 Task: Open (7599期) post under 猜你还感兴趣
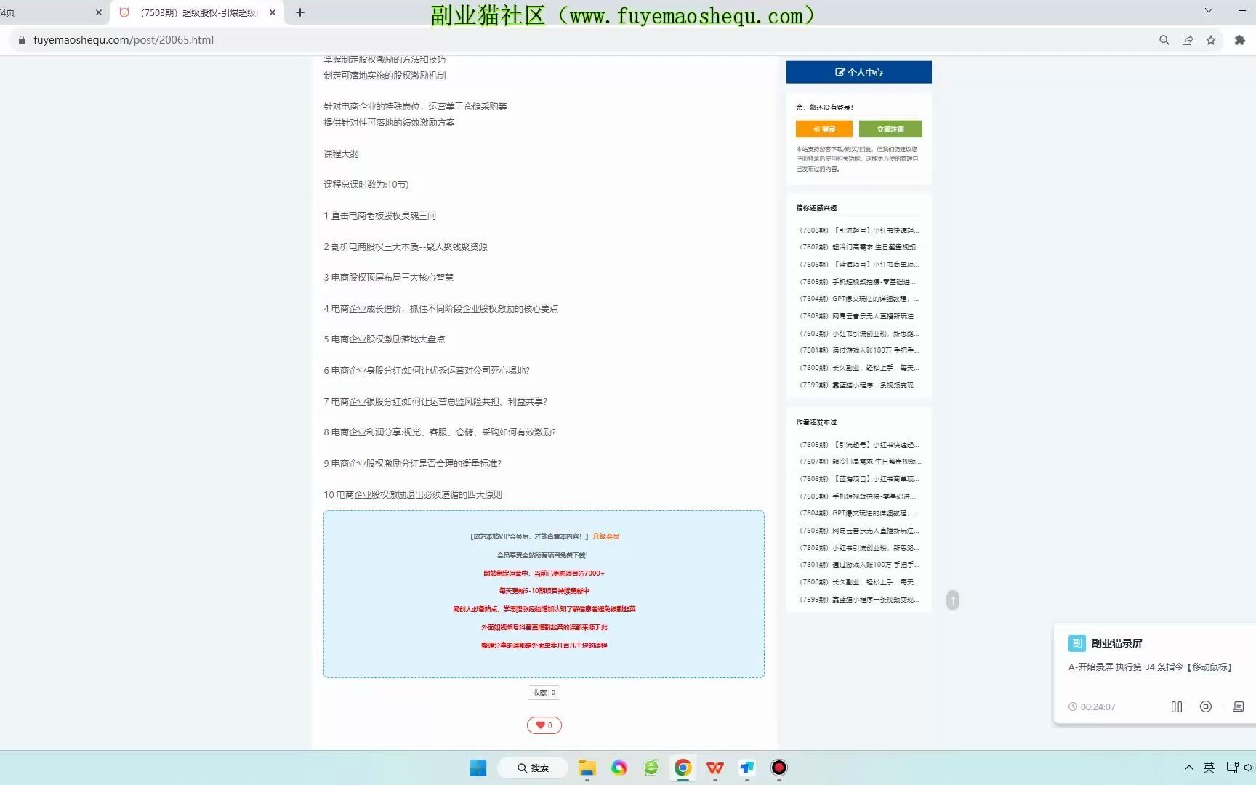pos(859,385)
